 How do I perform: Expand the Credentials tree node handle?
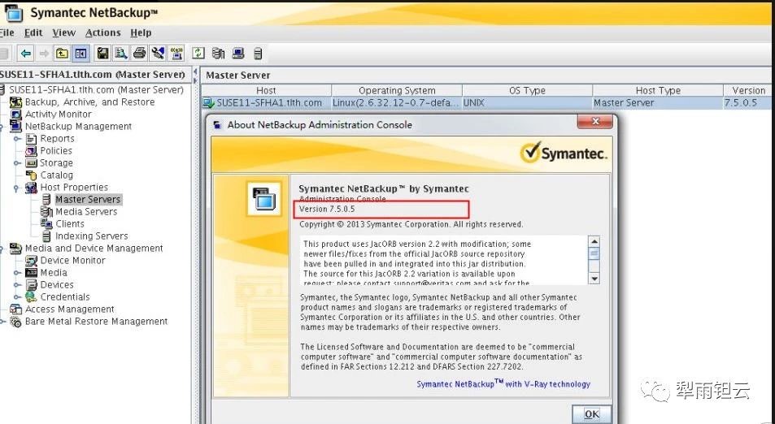point(17,297)
